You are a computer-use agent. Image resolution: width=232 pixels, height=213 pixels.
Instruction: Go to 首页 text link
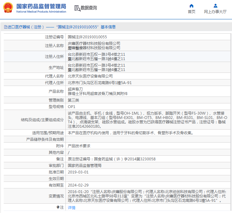191,12
